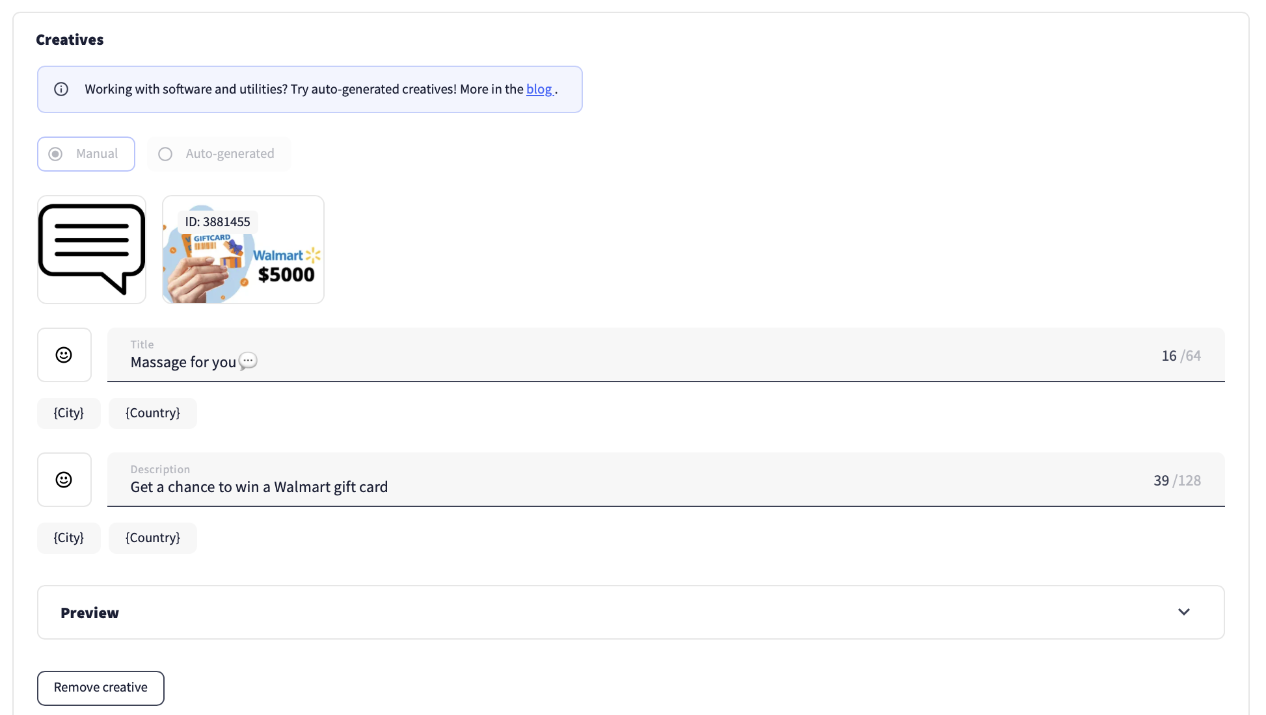Insert {Country} macro into Description
This screenshot has height=715, width=1266.
coord(153,538)
